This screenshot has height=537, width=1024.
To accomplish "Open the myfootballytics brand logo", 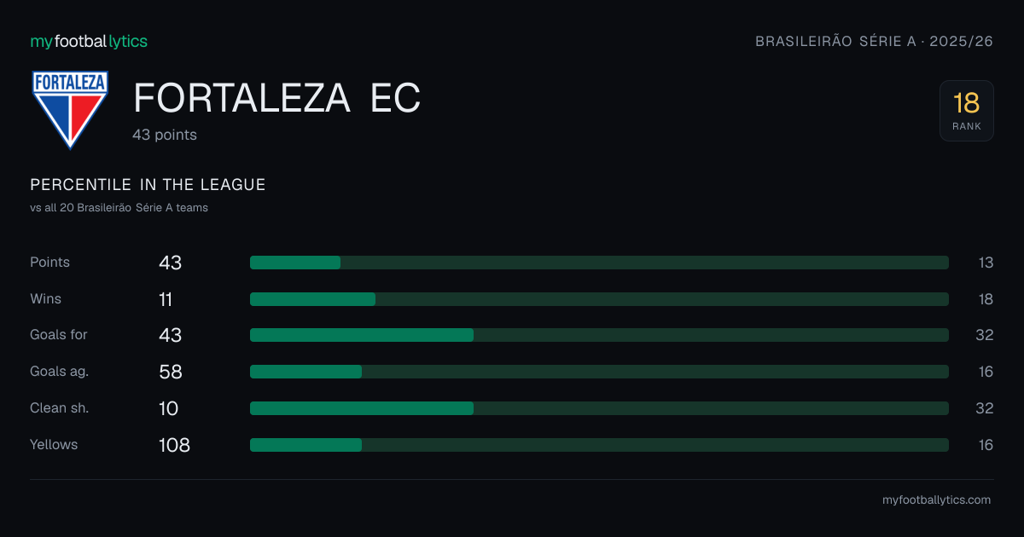I will coord(89,41).
